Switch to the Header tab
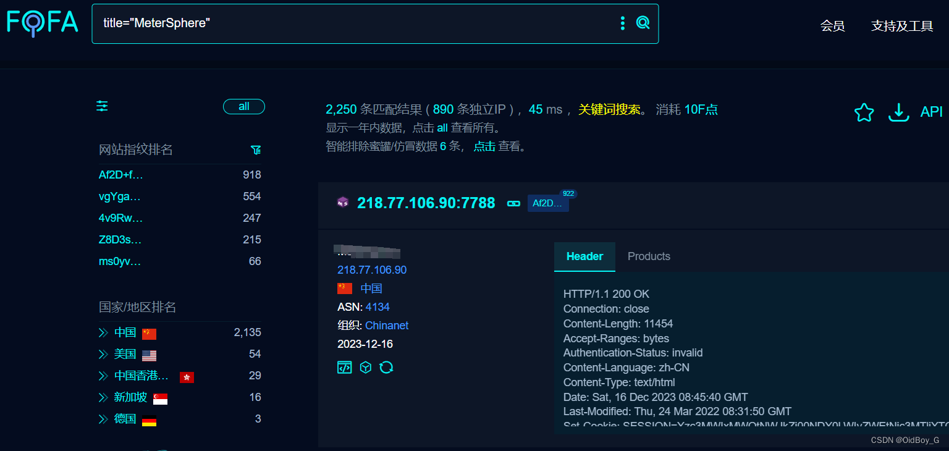Viewport: 949px width, 451px height. [584, 256]
